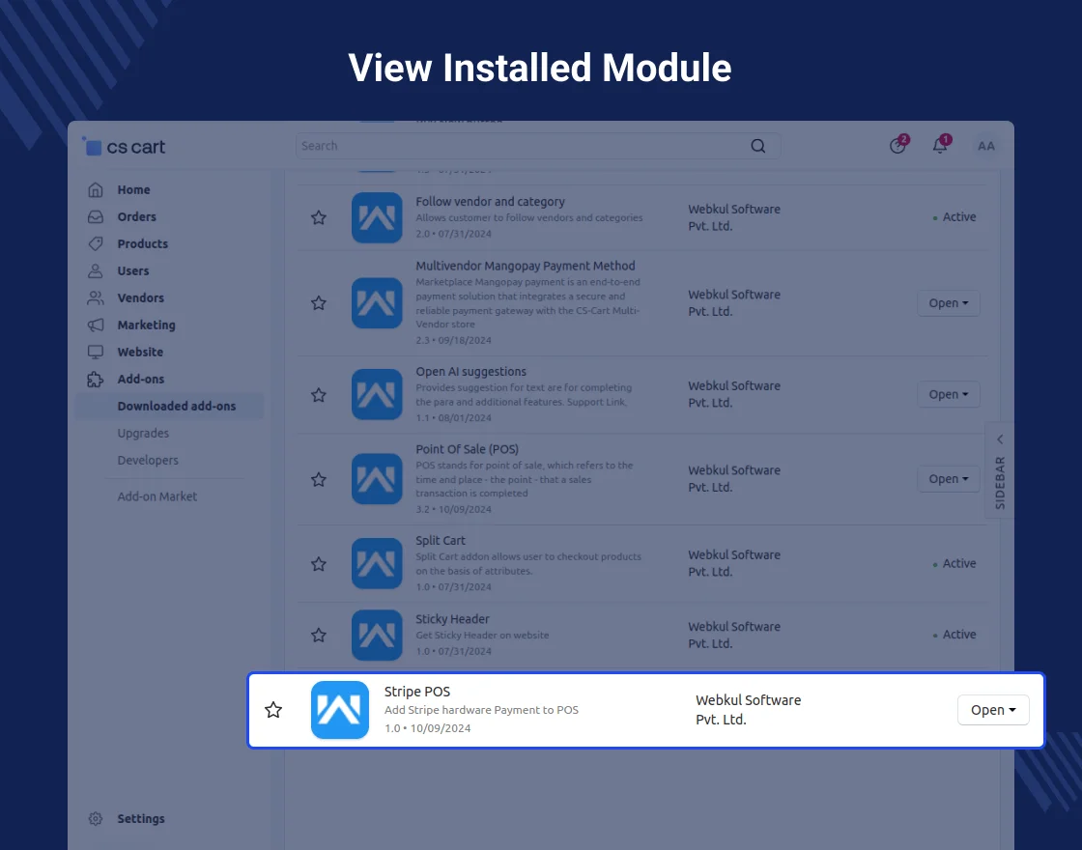Viewport: 1082px width, 850px height.
Task: Click the Home house icon
Action: pos(96,189)
